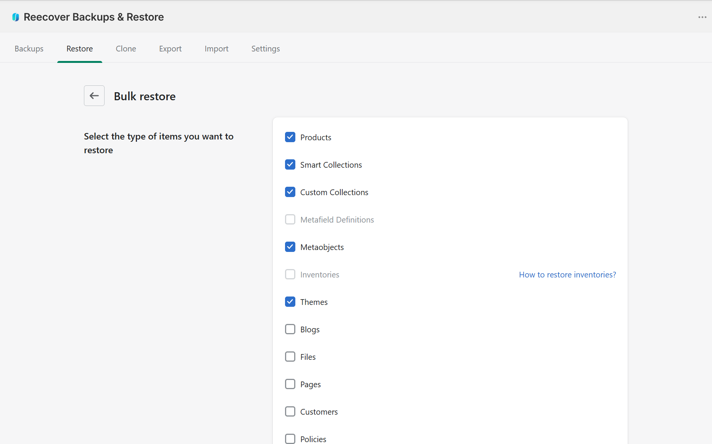Image resolution: width=712 pixels, height=444 pixels.
Task: Enable the Policies checkbox
Action: pos(290,439)
